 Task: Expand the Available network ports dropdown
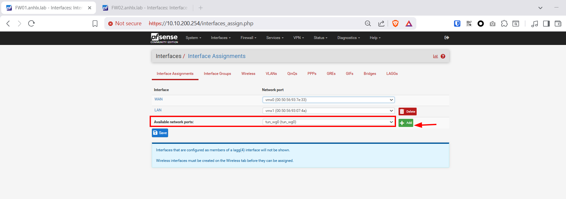tap(328, 122)
